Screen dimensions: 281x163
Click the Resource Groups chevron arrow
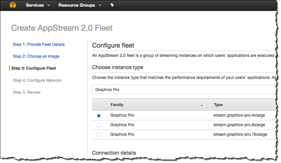[x=100, y=6]
